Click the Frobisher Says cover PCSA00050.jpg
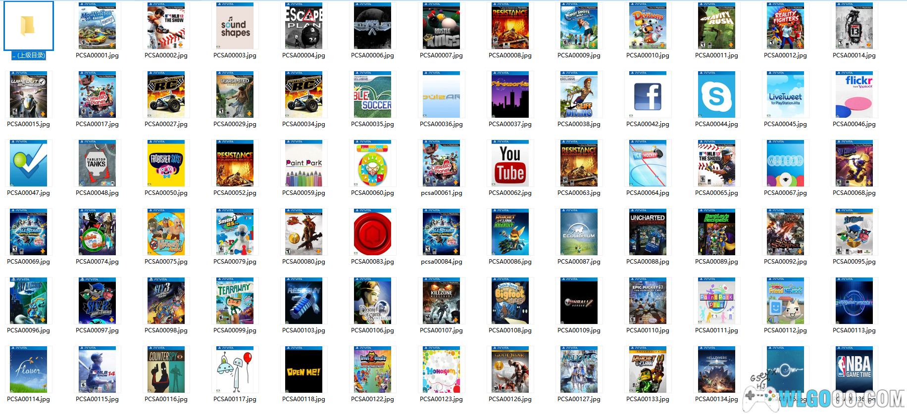Viewport: 907px width, 414px height. pos(166,164)
